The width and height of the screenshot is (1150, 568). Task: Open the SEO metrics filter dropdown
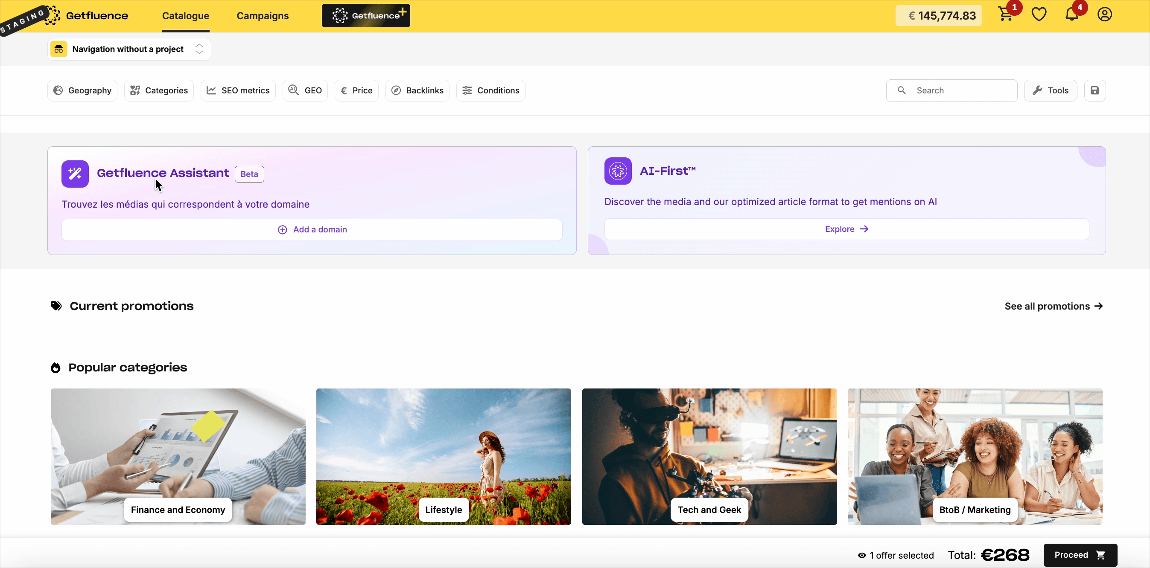(238, 90)
